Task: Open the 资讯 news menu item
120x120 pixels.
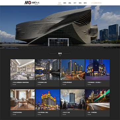Action: coord(80,3)
